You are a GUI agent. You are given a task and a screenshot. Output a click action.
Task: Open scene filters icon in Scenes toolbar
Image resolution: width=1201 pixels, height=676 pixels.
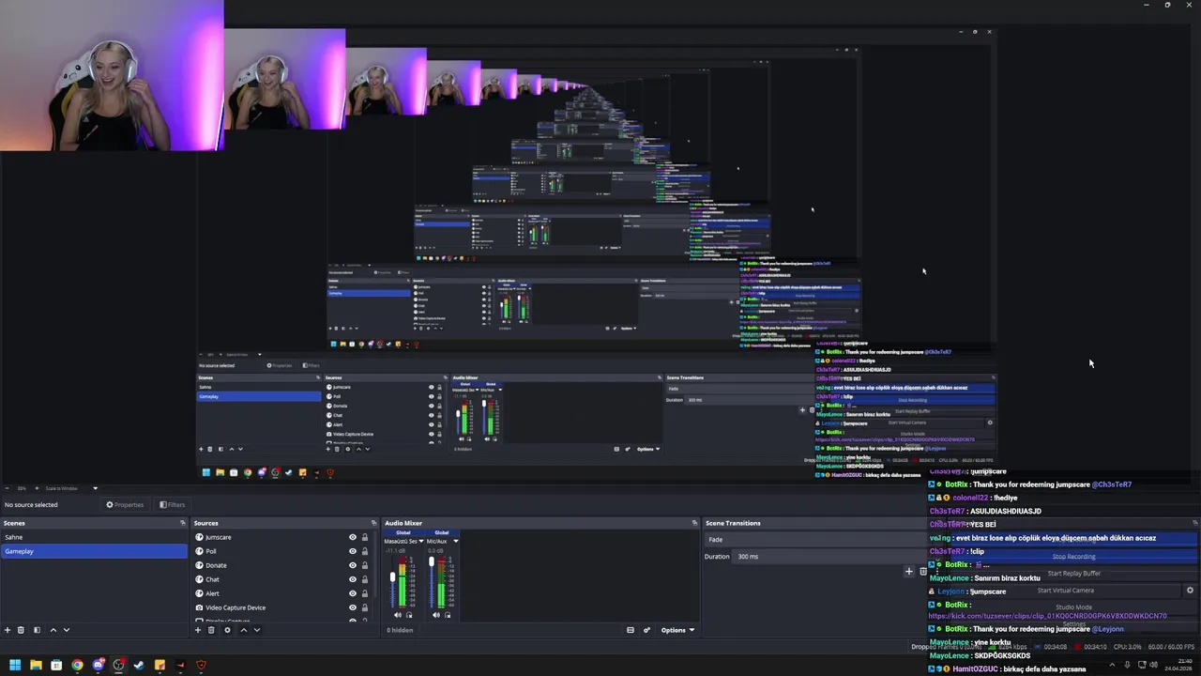(37, 630)
